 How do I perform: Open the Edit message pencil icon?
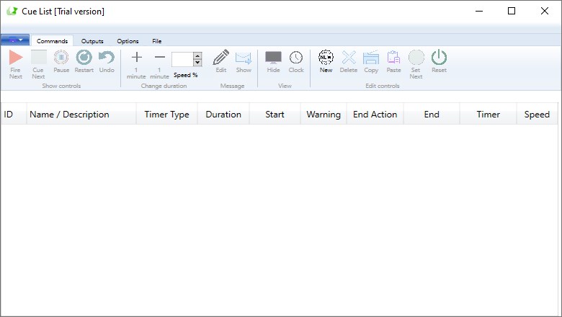tap(221, 58)
